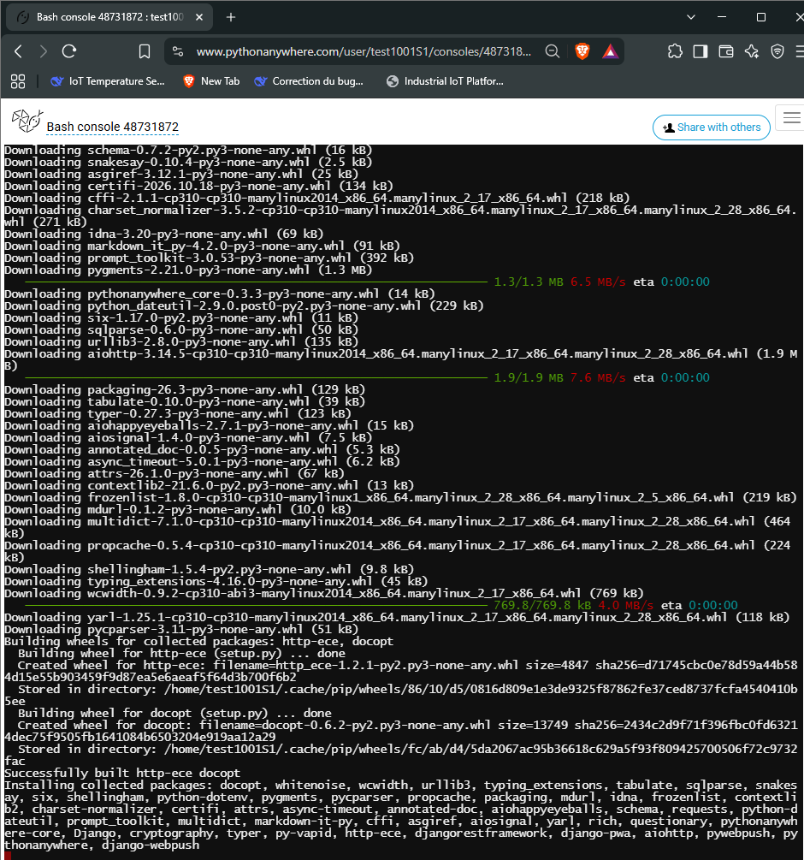Open the Industrial IoT Platfor... bookmark
Image resolution: width=804 pixels, height=860 pixels.
(x=445, y=81)
